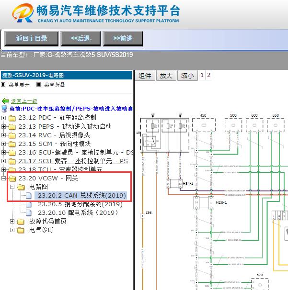Click the 菜单展开 expand-all icon
The image size is (288, 290).
pyautogui.click(x=3, y=85)
